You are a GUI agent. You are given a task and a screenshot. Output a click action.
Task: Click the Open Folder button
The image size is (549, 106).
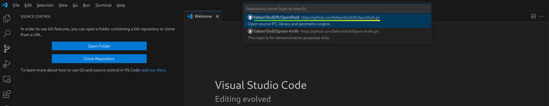coord(99,46)
